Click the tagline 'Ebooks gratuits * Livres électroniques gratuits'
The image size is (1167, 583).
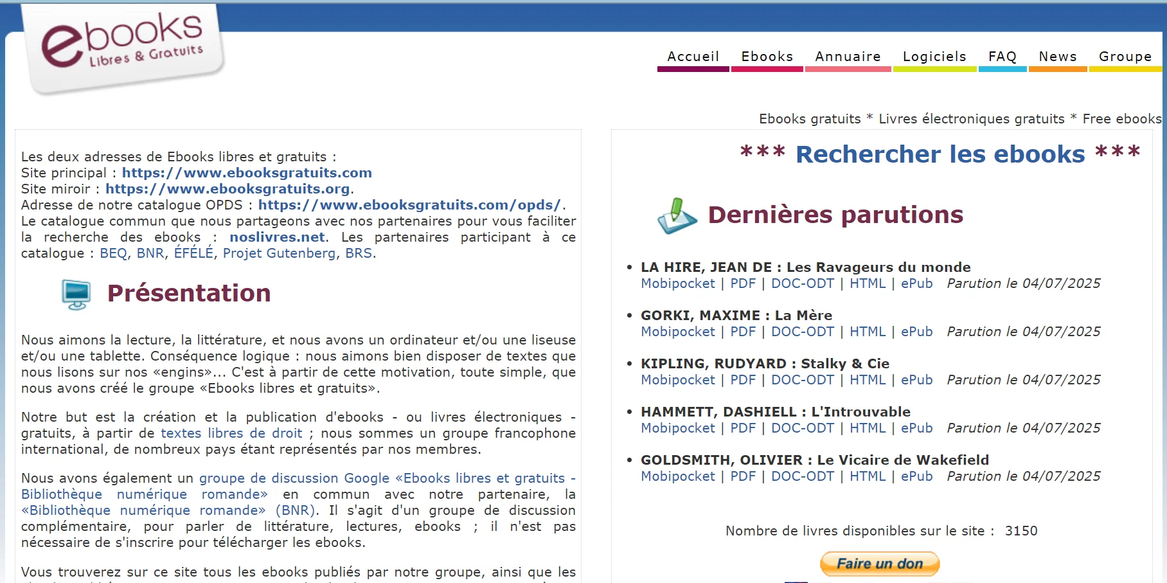(912, 119)
